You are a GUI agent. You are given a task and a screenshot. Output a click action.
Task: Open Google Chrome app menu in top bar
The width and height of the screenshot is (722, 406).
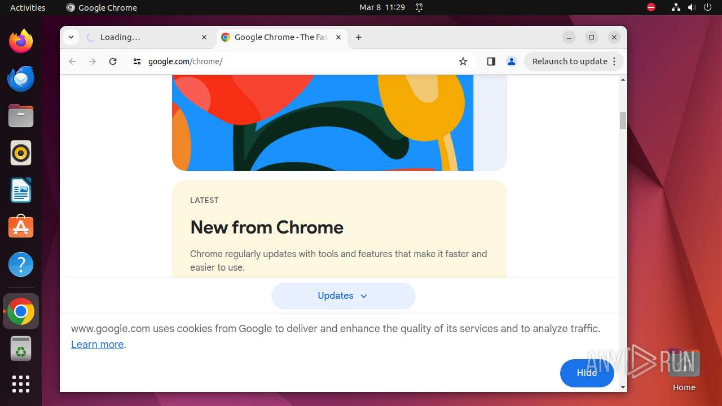tap(102, 7)
